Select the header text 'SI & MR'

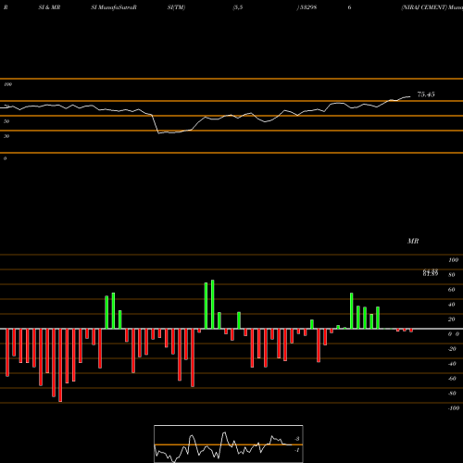click(x=49, y=7)
